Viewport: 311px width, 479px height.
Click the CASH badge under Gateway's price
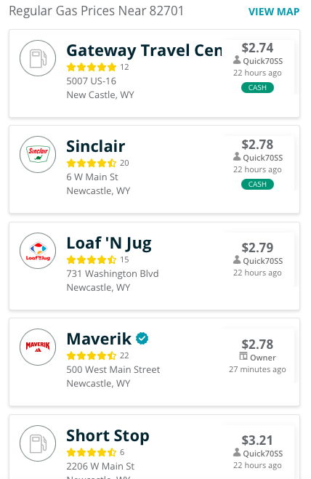(x=257, y=88)
